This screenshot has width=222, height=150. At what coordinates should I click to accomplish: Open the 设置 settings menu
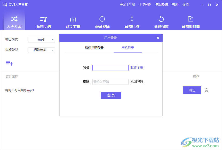186,4
